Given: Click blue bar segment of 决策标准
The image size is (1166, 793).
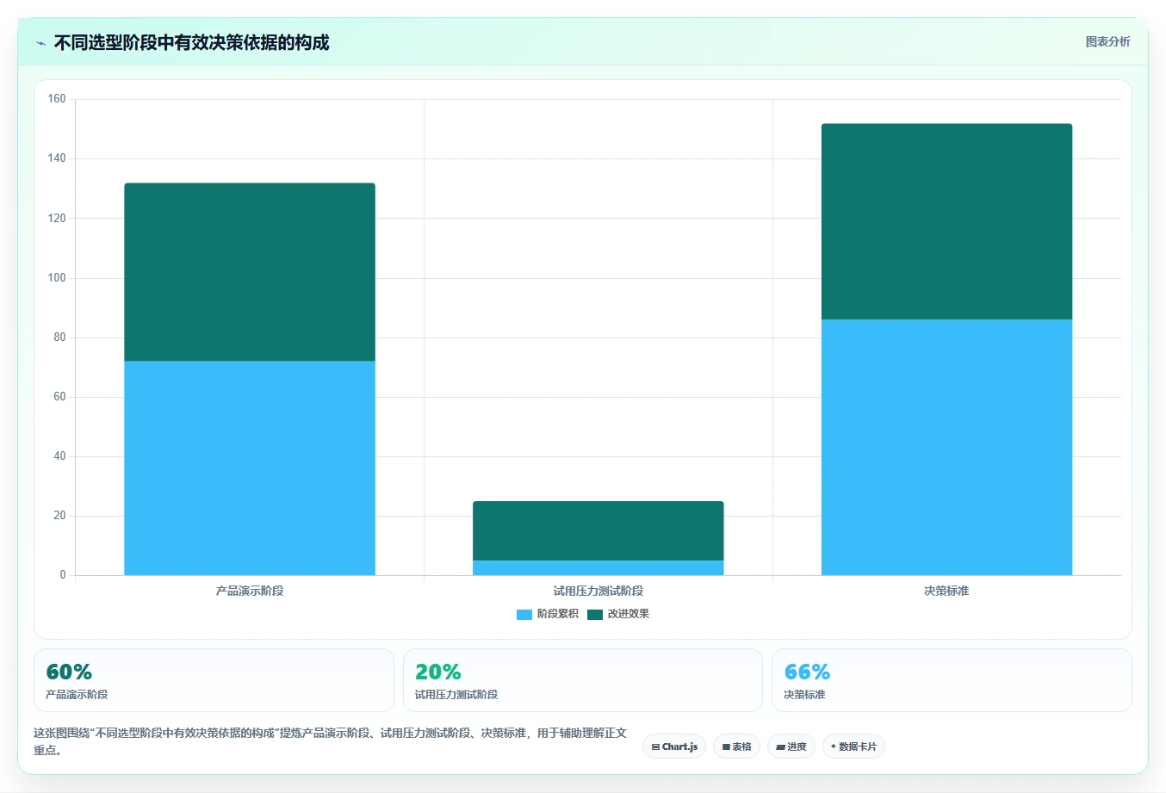Looking at the screenshot, I should (946, 447).
